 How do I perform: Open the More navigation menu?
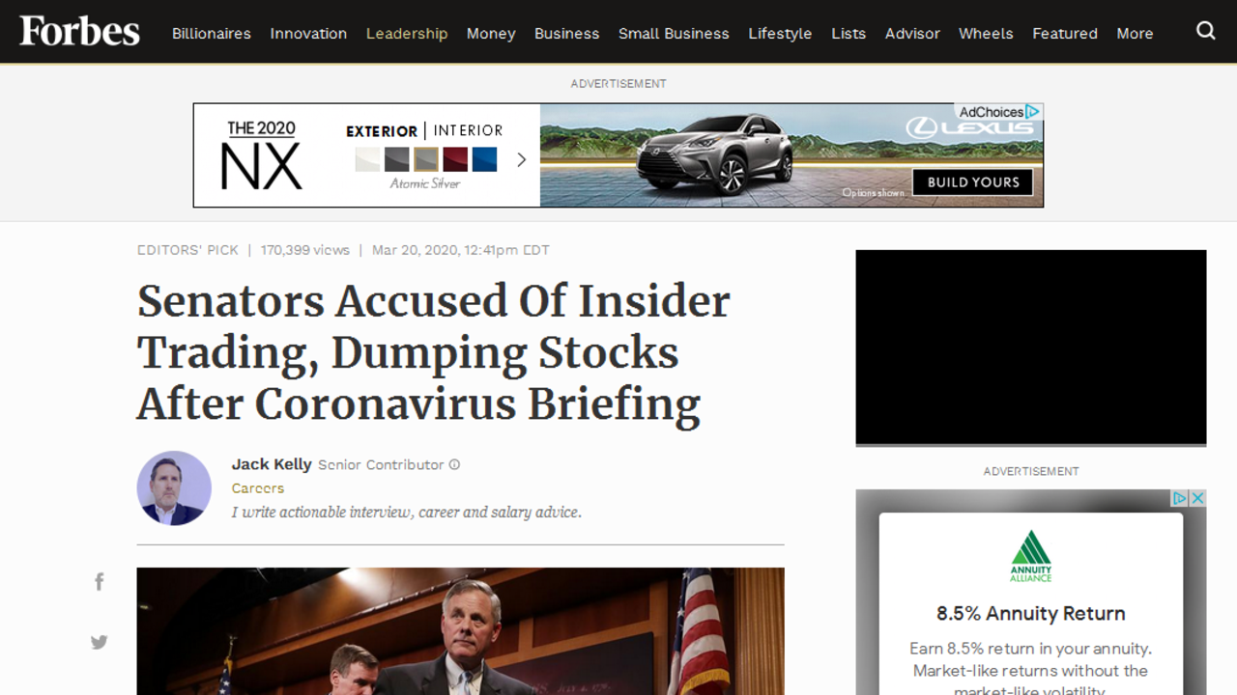pyautogui.click(x=1135, y=33)
